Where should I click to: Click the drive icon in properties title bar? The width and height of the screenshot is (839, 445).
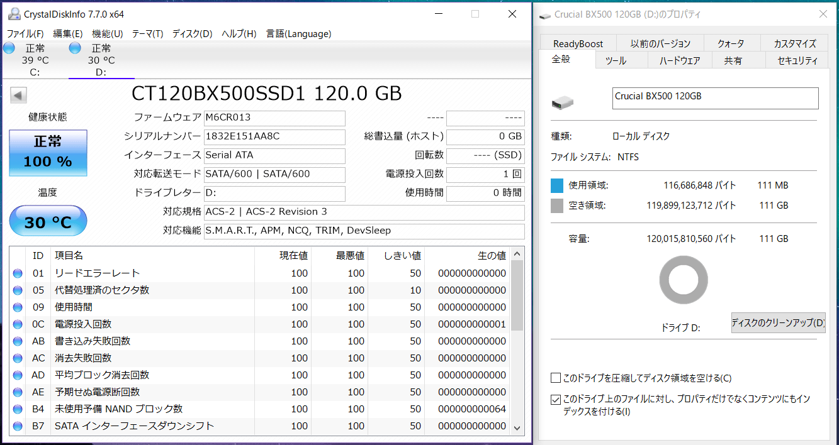click(544, 14)
